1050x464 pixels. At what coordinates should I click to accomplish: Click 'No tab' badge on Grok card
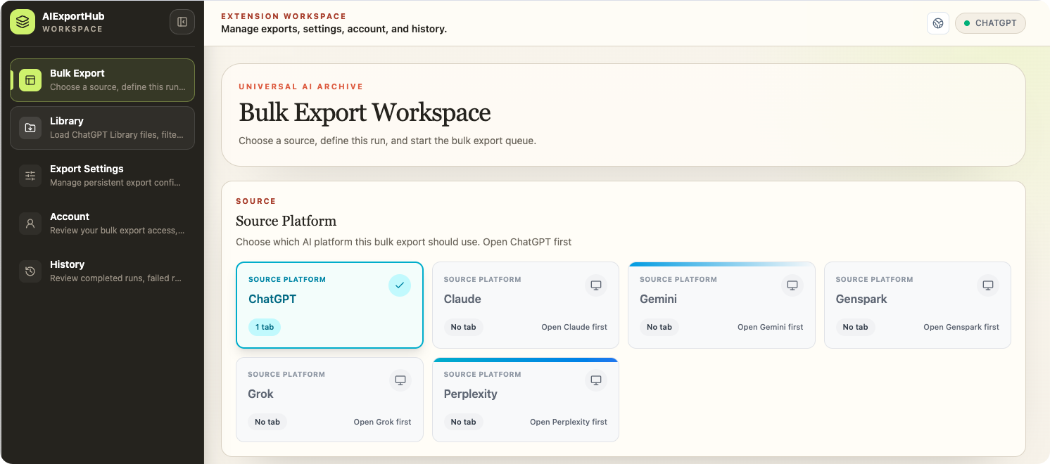click(x=267, y=422)
